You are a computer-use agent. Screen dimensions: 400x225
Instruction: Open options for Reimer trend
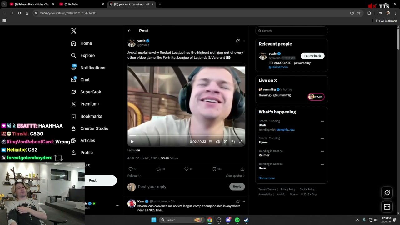(322, 152)
